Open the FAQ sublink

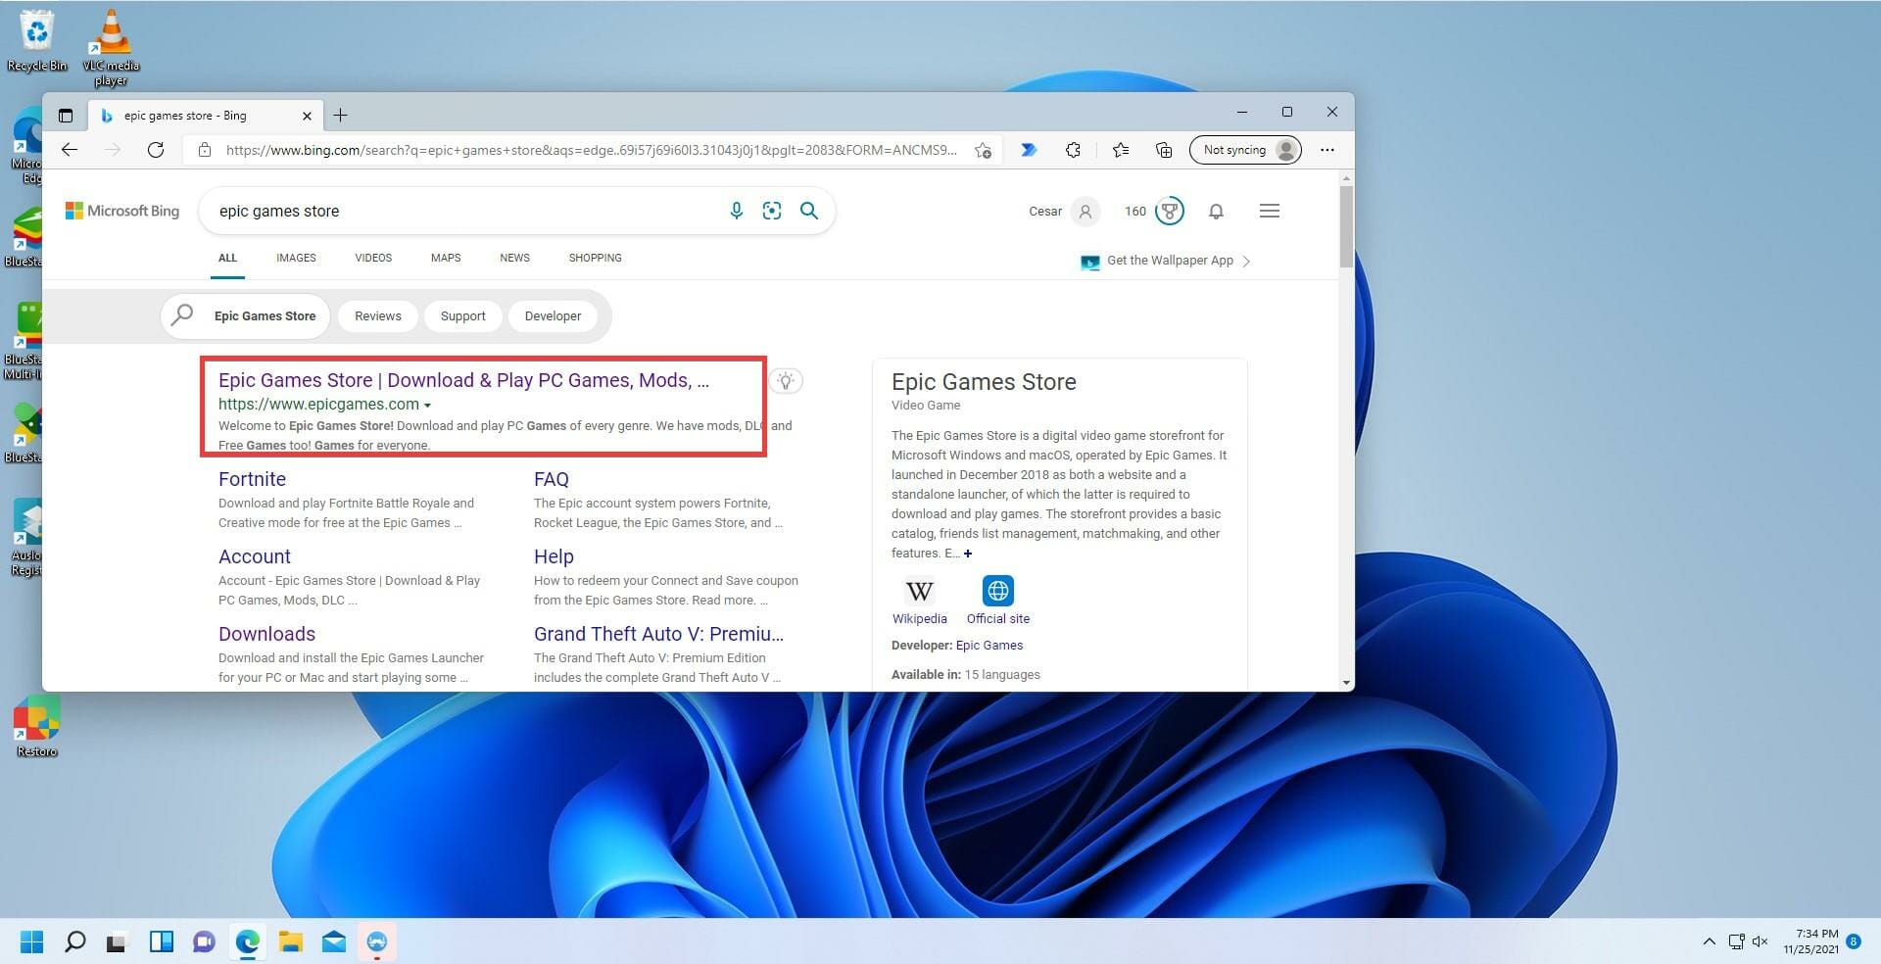click(551, 479)
